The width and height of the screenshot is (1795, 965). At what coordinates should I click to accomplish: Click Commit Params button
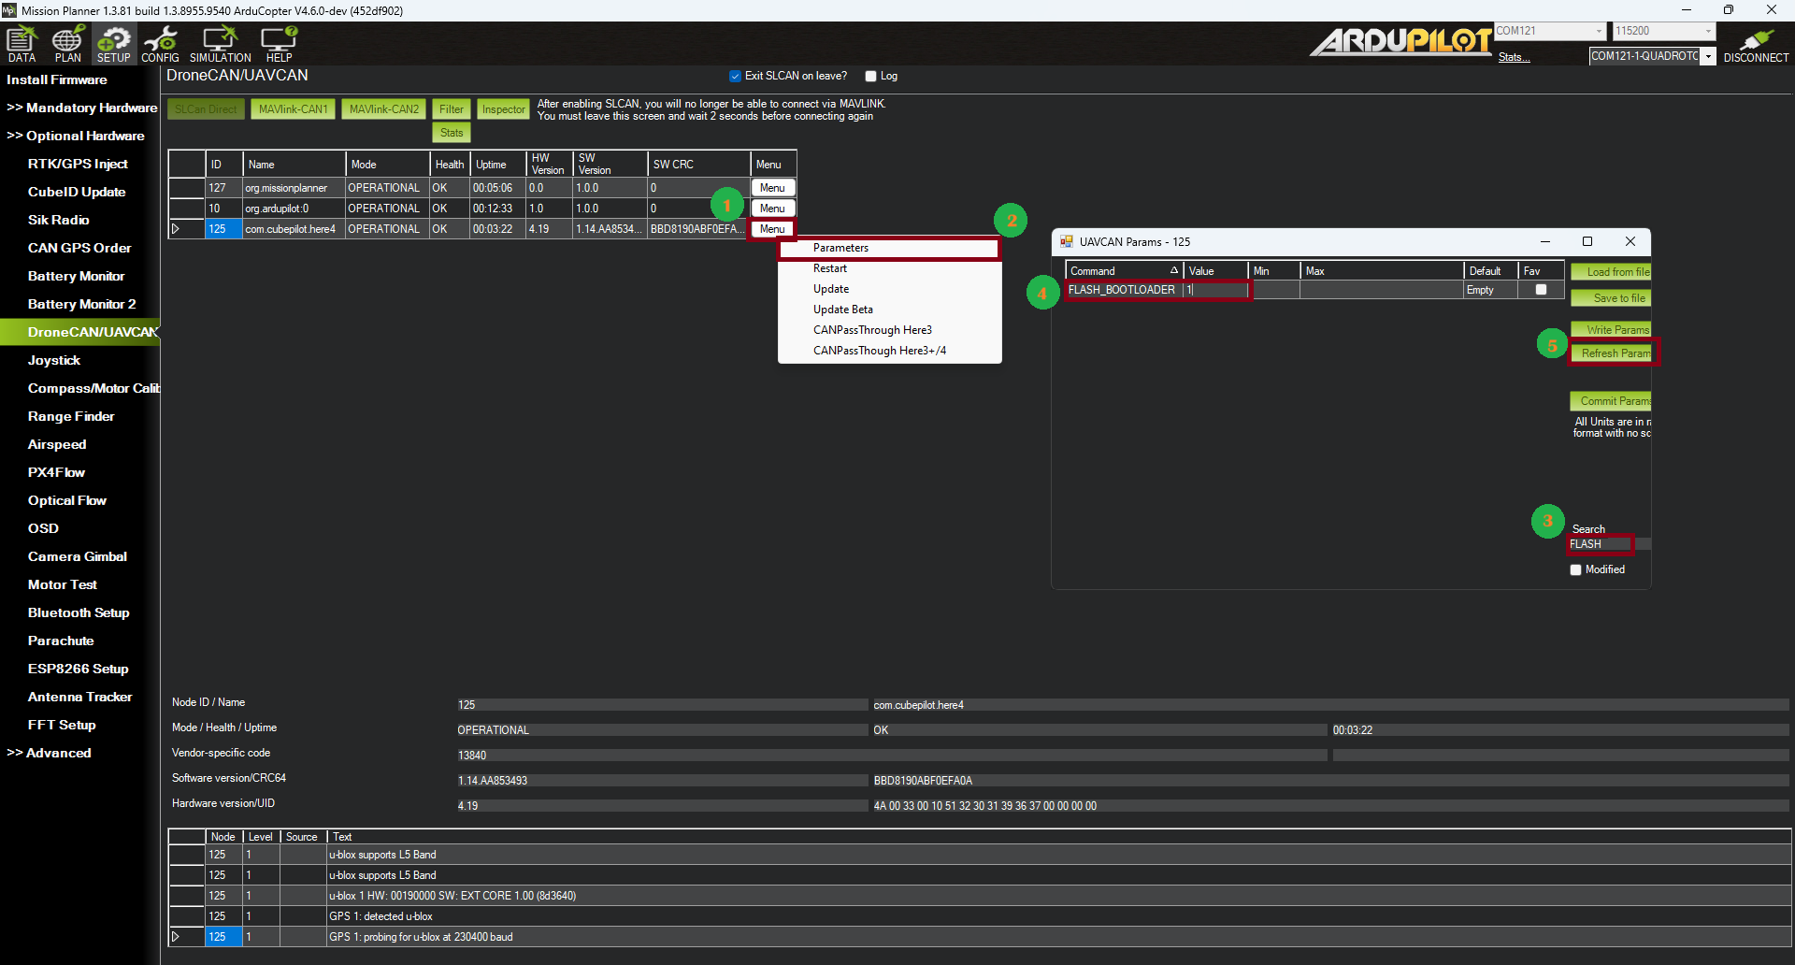1611,401
